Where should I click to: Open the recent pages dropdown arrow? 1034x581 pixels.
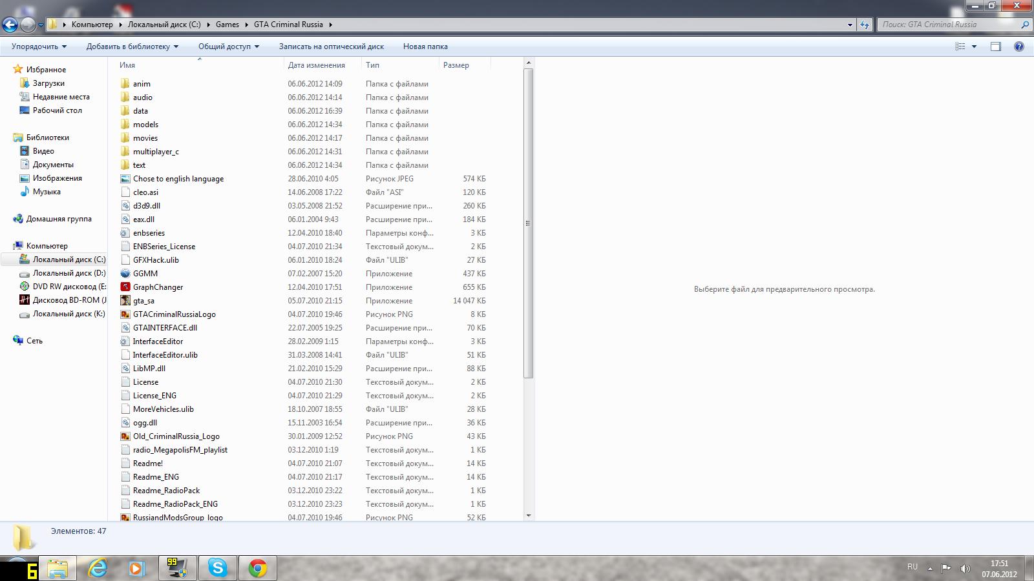click(x=41, y=25)
